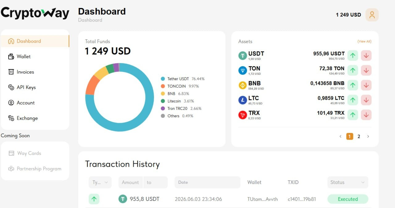The height and width of the screenshot is (208, 395).
Task: Click the red withdraw arrow for TRX
Action: click(366, 115)
